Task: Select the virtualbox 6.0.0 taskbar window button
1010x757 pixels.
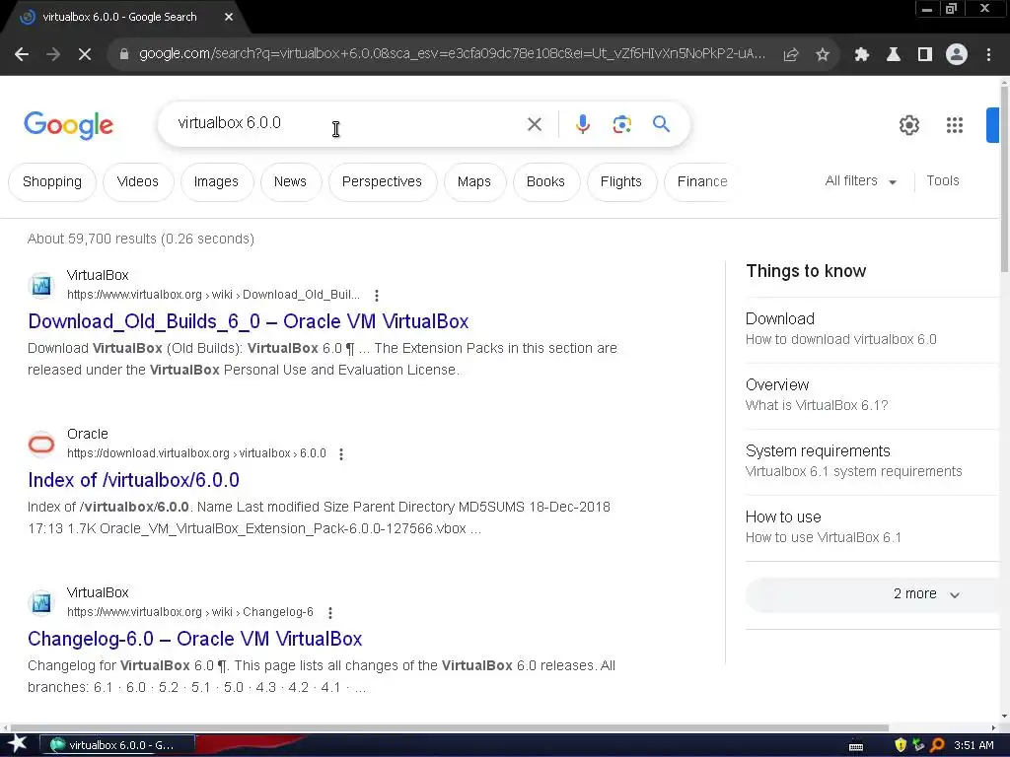Action: pyautogui.click(x=117, y=745)
